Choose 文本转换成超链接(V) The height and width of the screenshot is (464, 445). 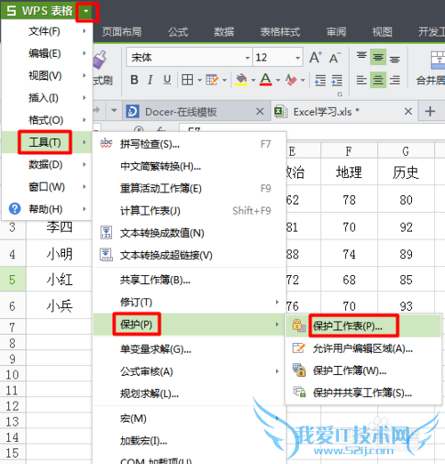pyautogui.click(x=190, y=256)
